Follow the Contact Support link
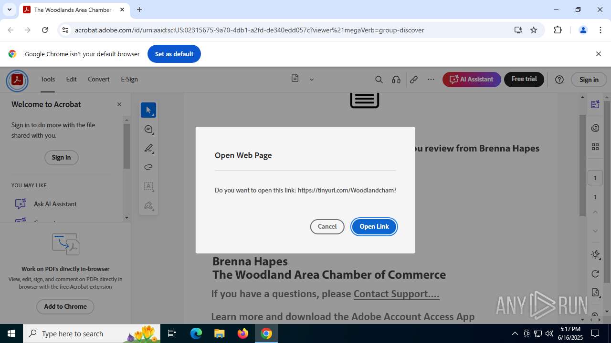 (x=396, y=293)
